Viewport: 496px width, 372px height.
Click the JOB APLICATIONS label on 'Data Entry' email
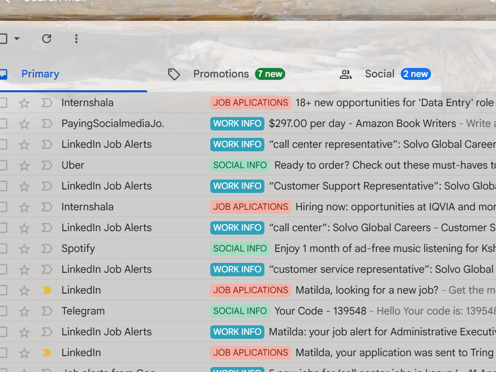pyautogui.click(x=250, y=103)
